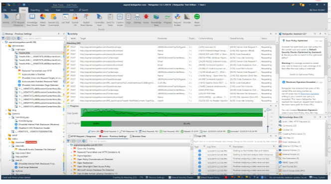Click the red critical issues count icon
331x184 pixels.
click(226, 178)
